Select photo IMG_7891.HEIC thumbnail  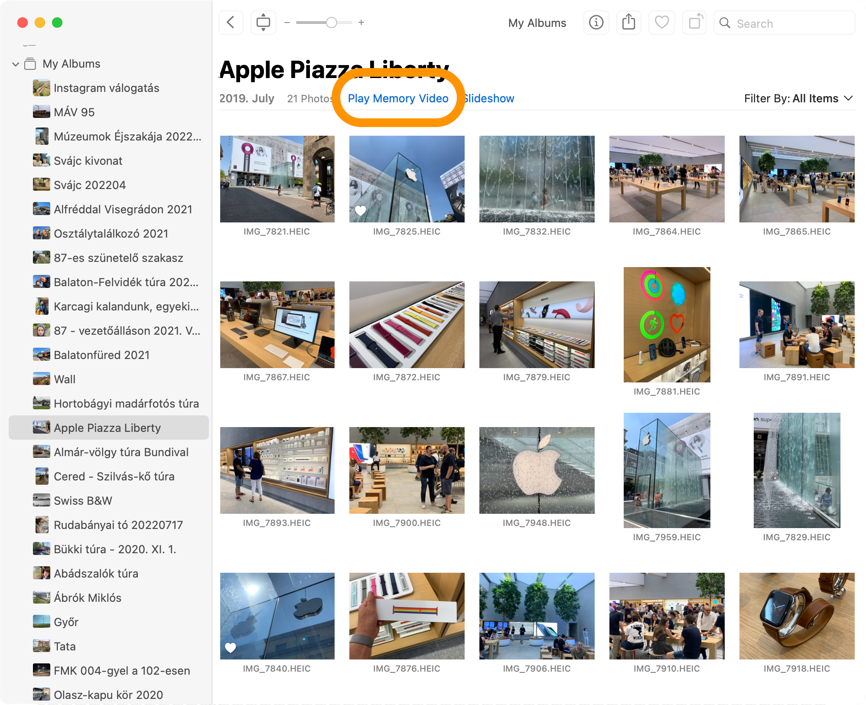[x=797, y=325]
